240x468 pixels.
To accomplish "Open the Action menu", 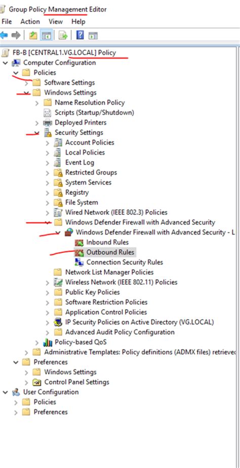I will [30, 21].
